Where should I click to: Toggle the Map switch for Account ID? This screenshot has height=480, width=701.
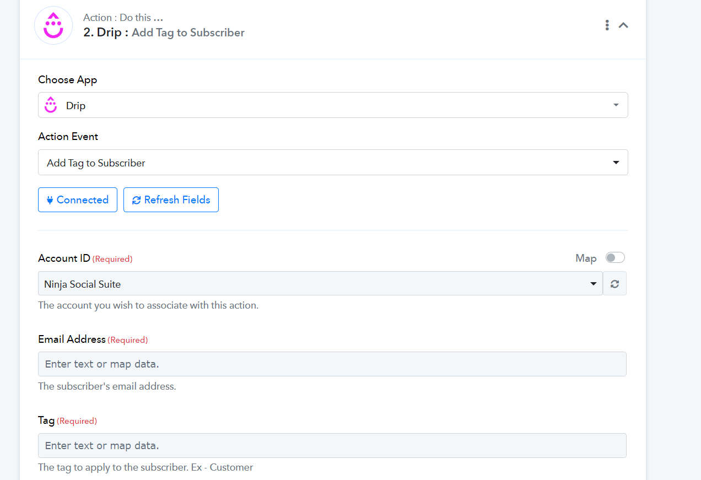615,257
